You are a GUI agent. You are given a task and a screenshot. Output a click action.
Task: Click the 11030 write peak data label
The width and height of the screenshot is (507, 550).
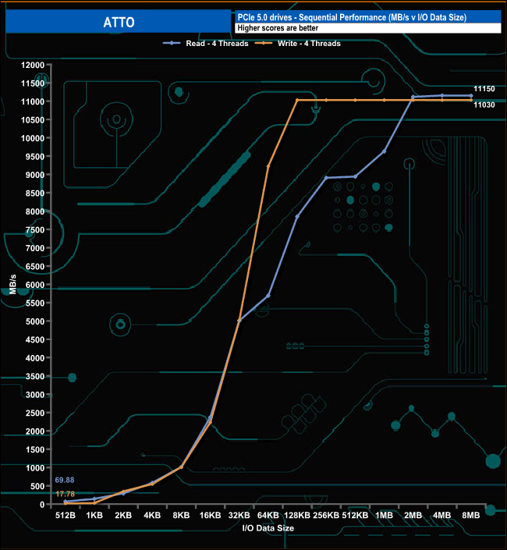484,105
